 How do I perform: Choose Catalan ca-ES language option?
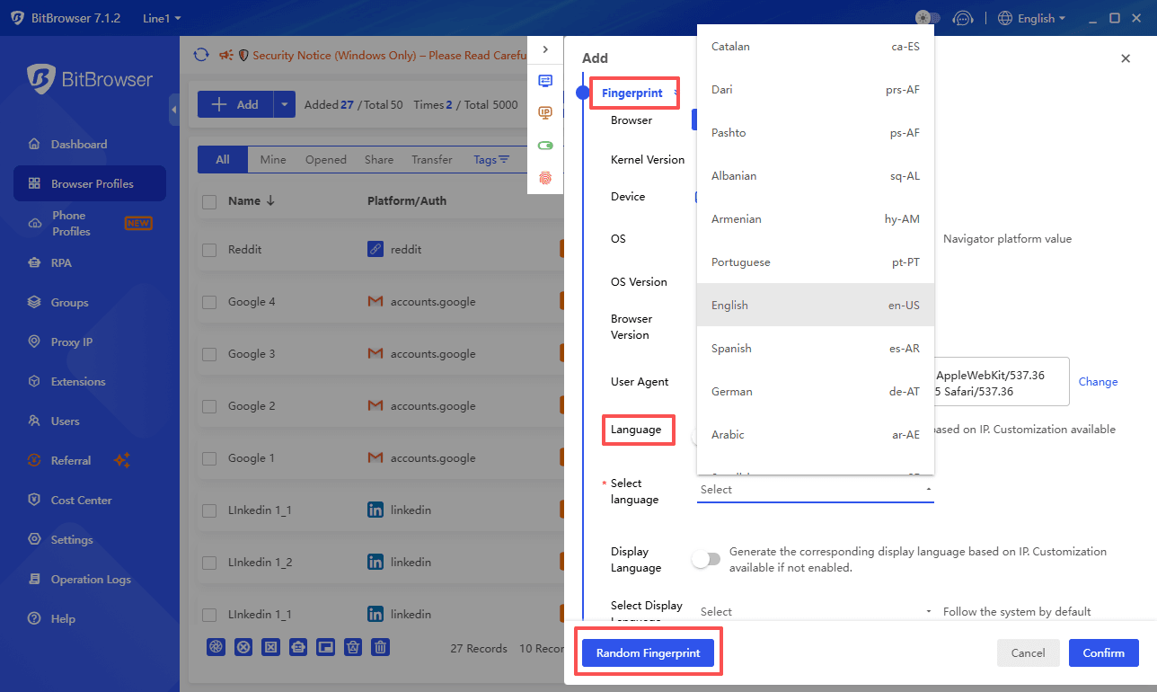point(816,47)
